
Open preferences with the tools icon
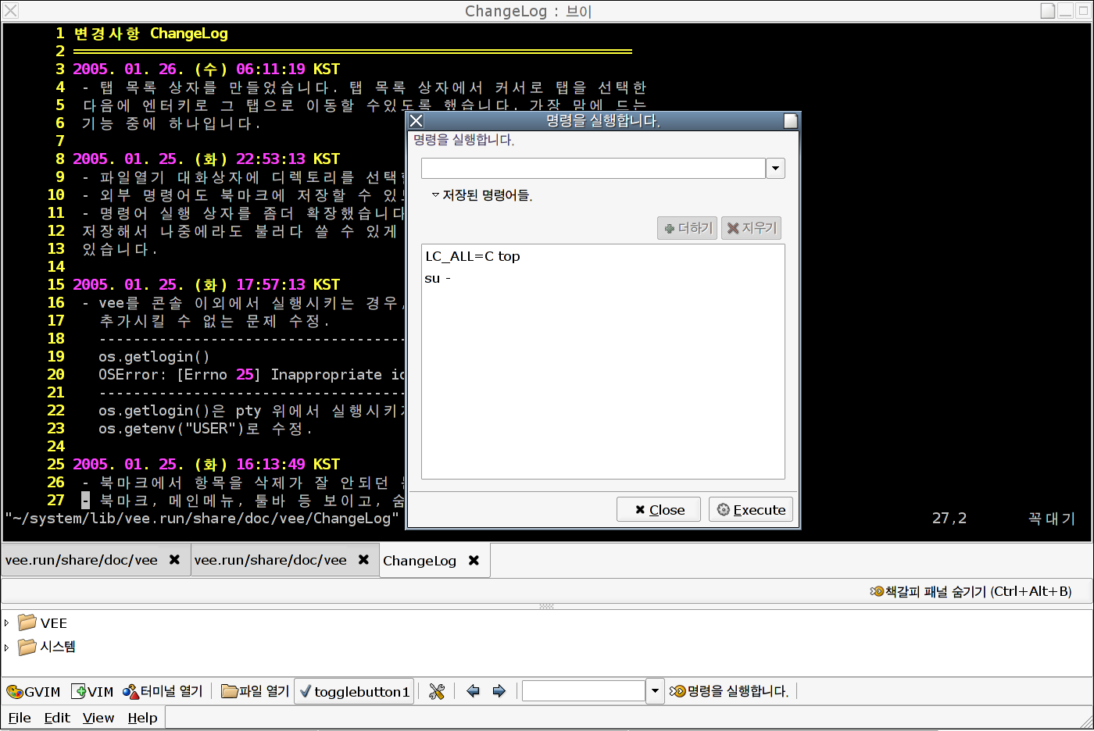coord(437,691)
